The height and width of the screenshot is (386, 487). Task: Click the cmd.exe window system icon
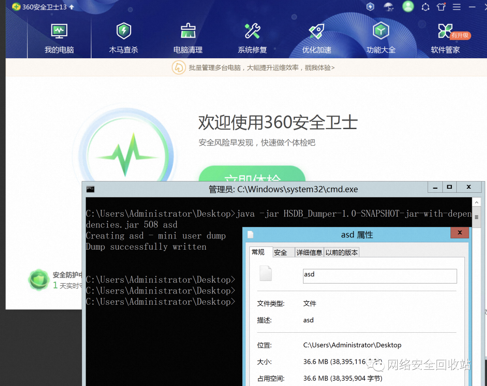90,189
